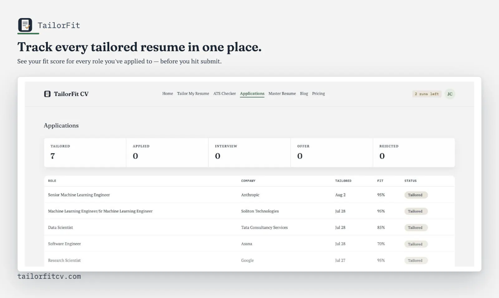Screen dimensions: 499x298
Task: Click the '2 runs left' badge
Action: pyautogui.click(x=427, y=94)
